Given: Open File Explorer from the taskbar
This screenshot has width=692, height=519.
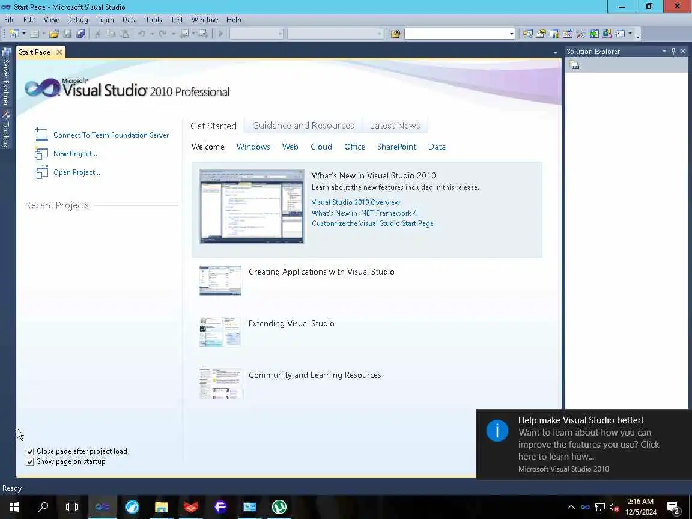Looking at the screenshot, I should 161,506.
